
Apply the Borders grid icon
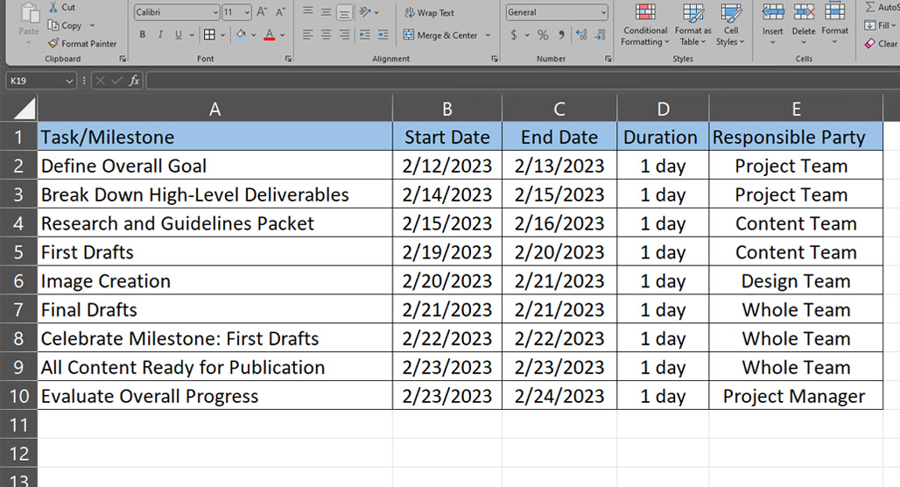coord(209,34)
